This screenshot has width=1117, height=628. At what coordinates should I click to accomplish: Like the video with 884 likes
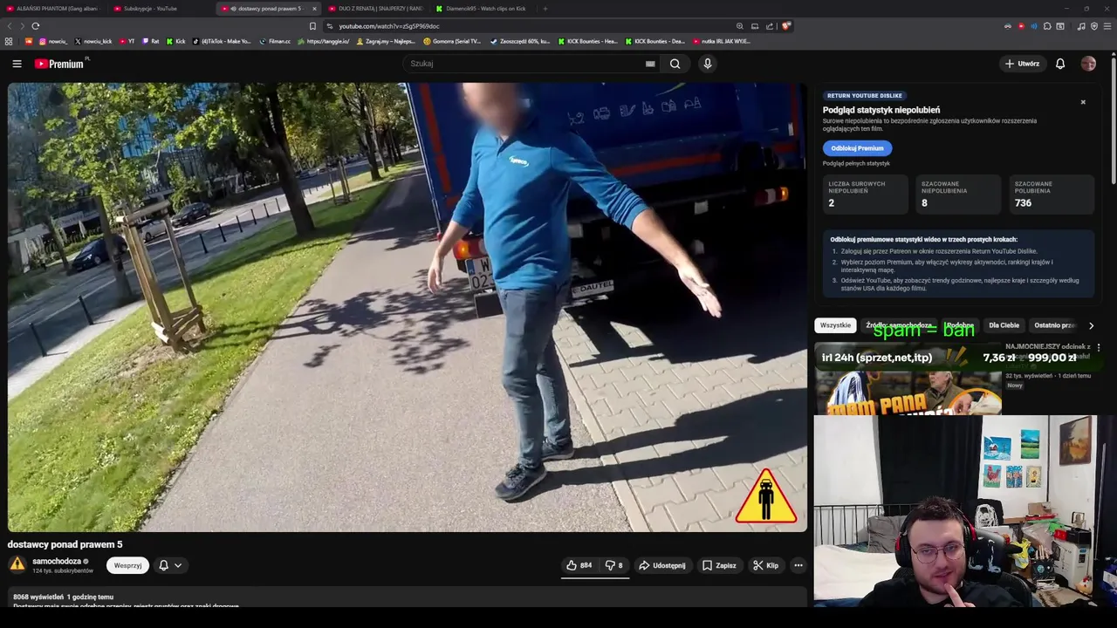click(x=579, y=565)
